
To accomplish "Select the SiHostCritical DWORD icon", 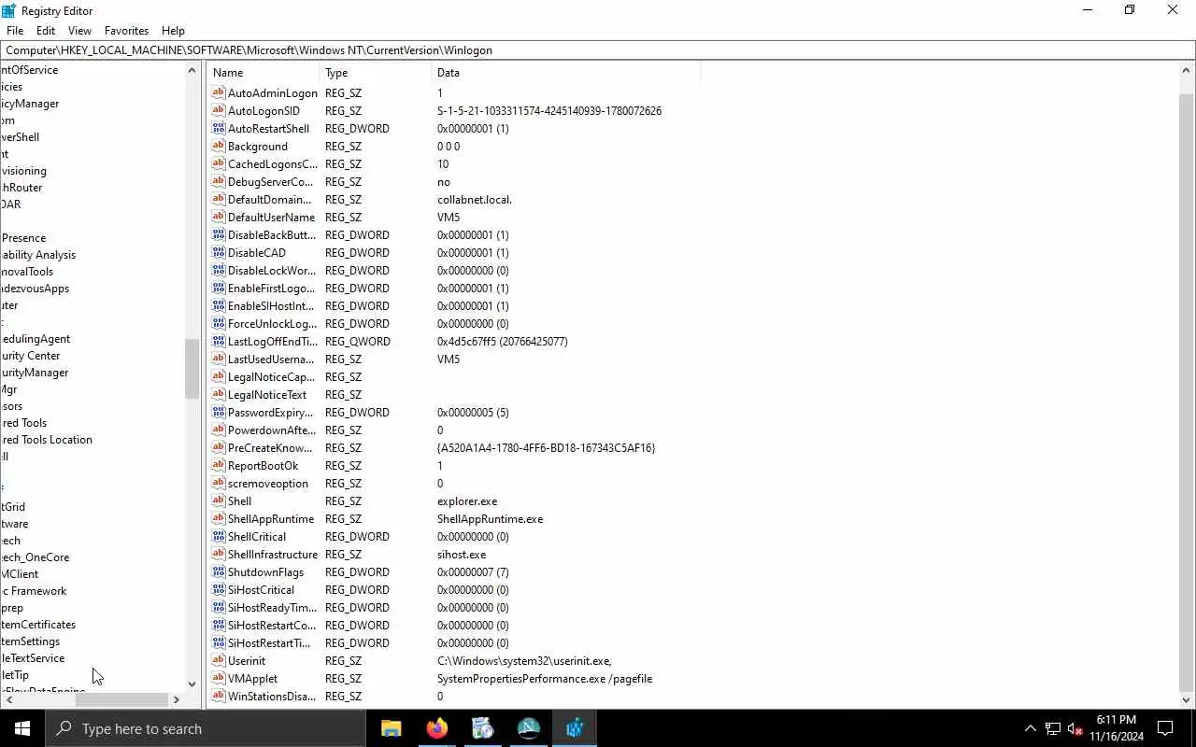I will click(x=219, y=589).
